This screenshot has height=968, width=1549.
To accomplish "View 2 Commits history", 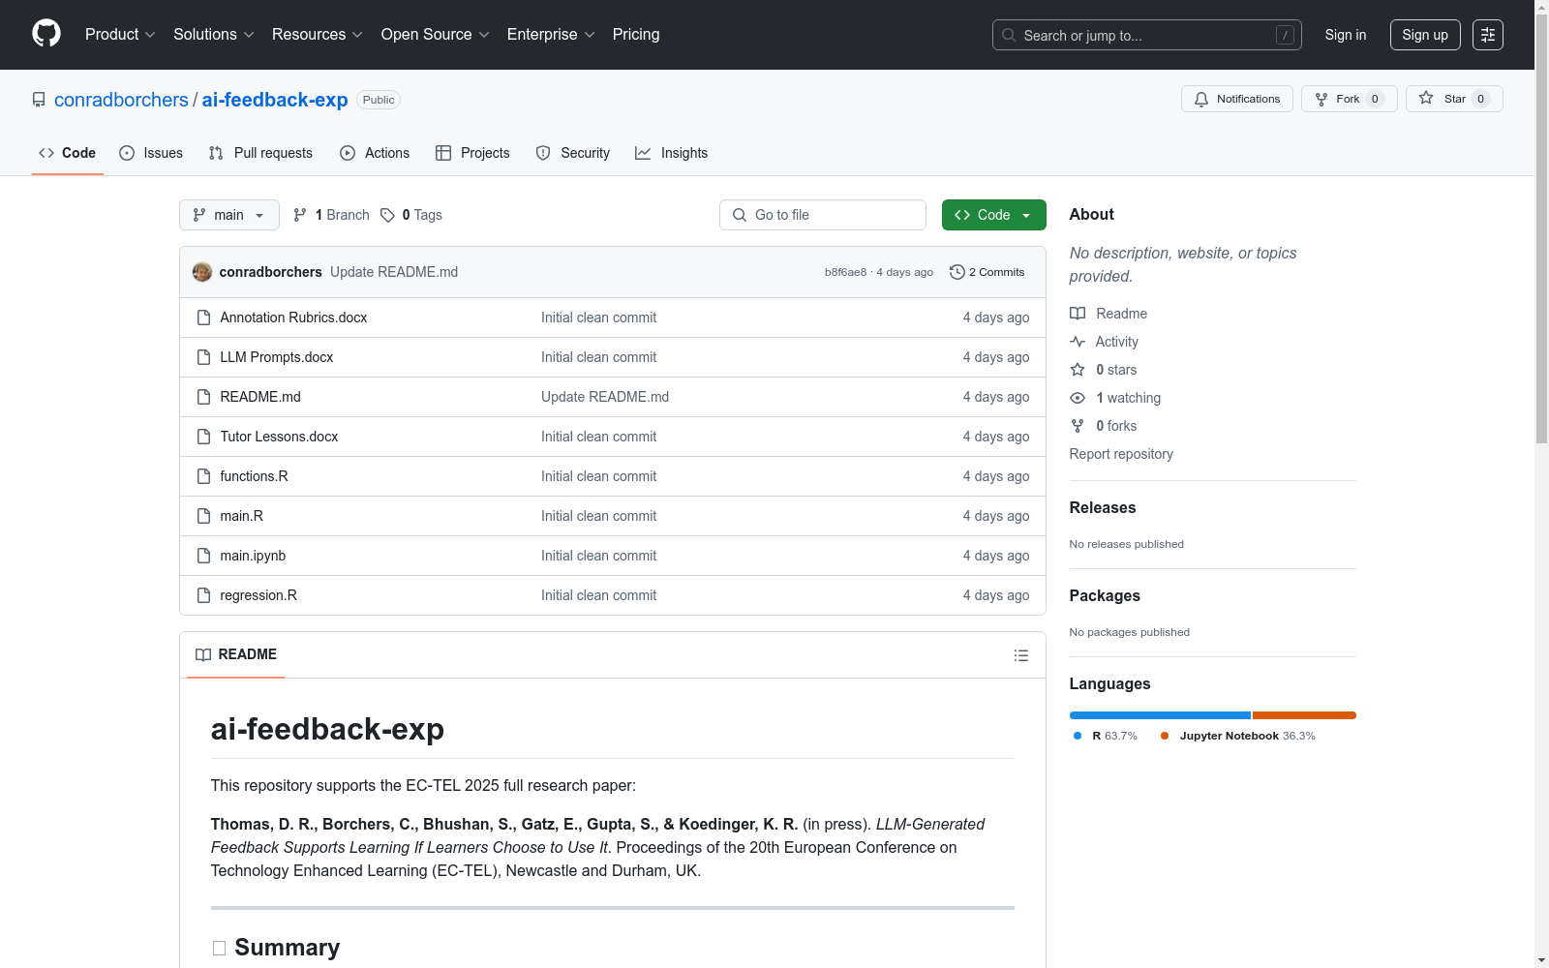I will [987, 272].
